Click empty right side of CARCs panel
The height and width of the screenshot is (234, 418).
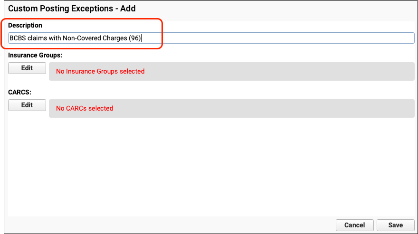point(332,108)
